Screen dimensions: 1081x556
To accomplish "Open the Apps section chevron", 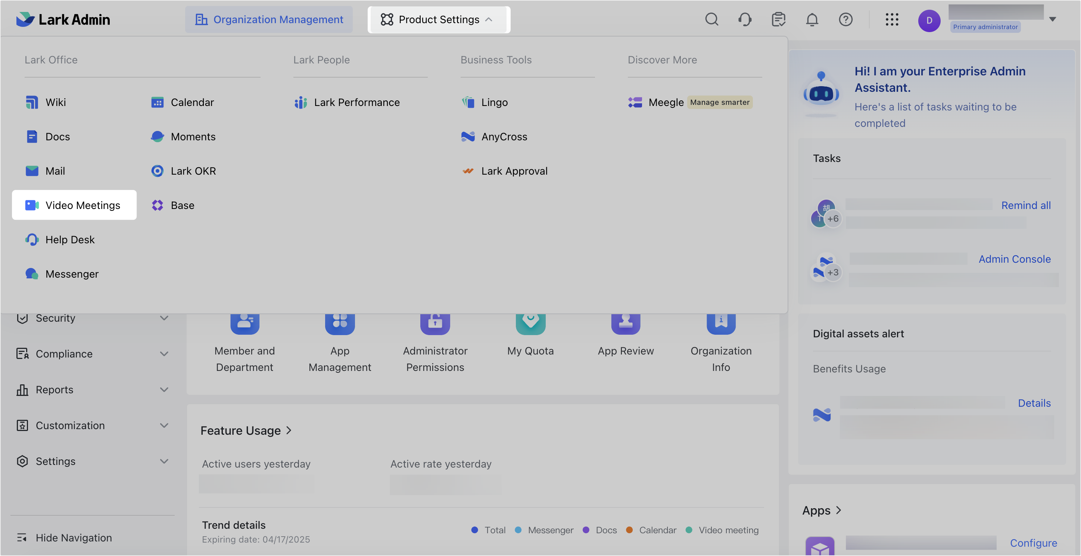I will [x=838, y=510].
